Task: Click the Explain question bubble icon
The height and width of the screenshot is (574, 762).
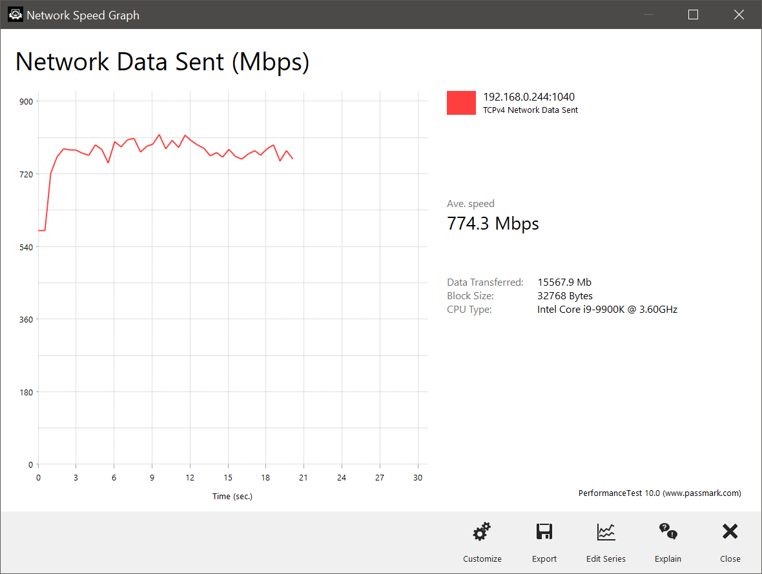Action: click(x=668, y=531)
